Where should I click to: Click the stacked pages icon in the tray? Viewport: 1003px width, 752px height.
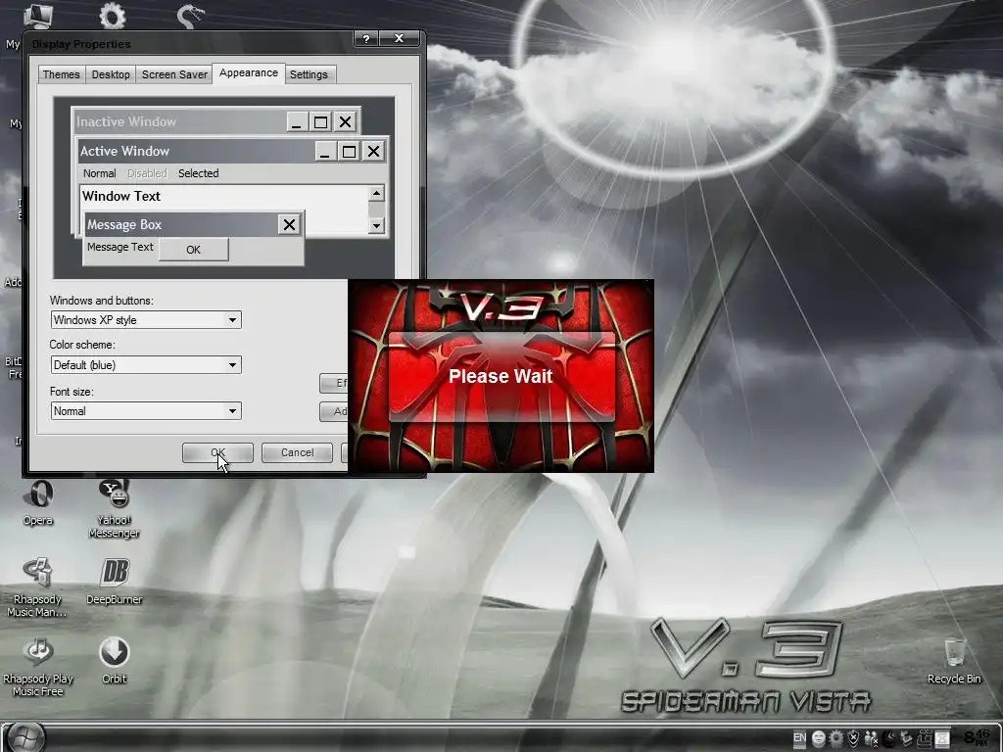coord(906,738)
